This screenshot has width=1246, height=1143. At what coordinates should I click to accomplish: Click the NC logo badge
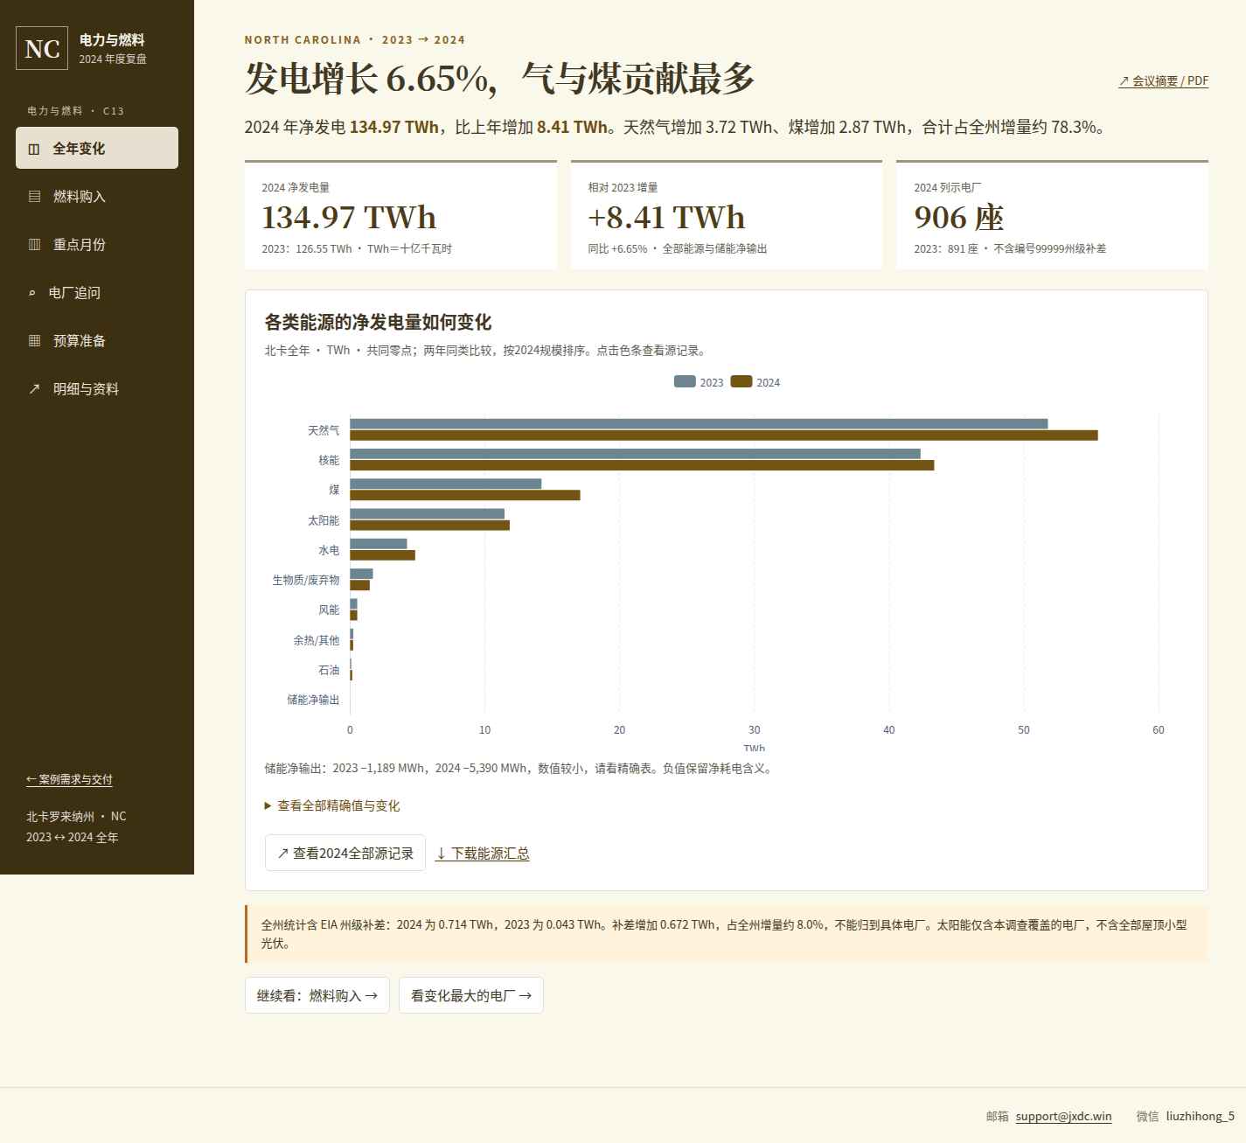(42, 48)
